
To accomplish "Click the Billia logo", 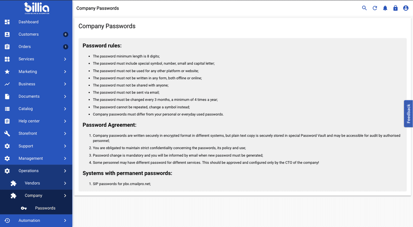I will pos(37,8).
